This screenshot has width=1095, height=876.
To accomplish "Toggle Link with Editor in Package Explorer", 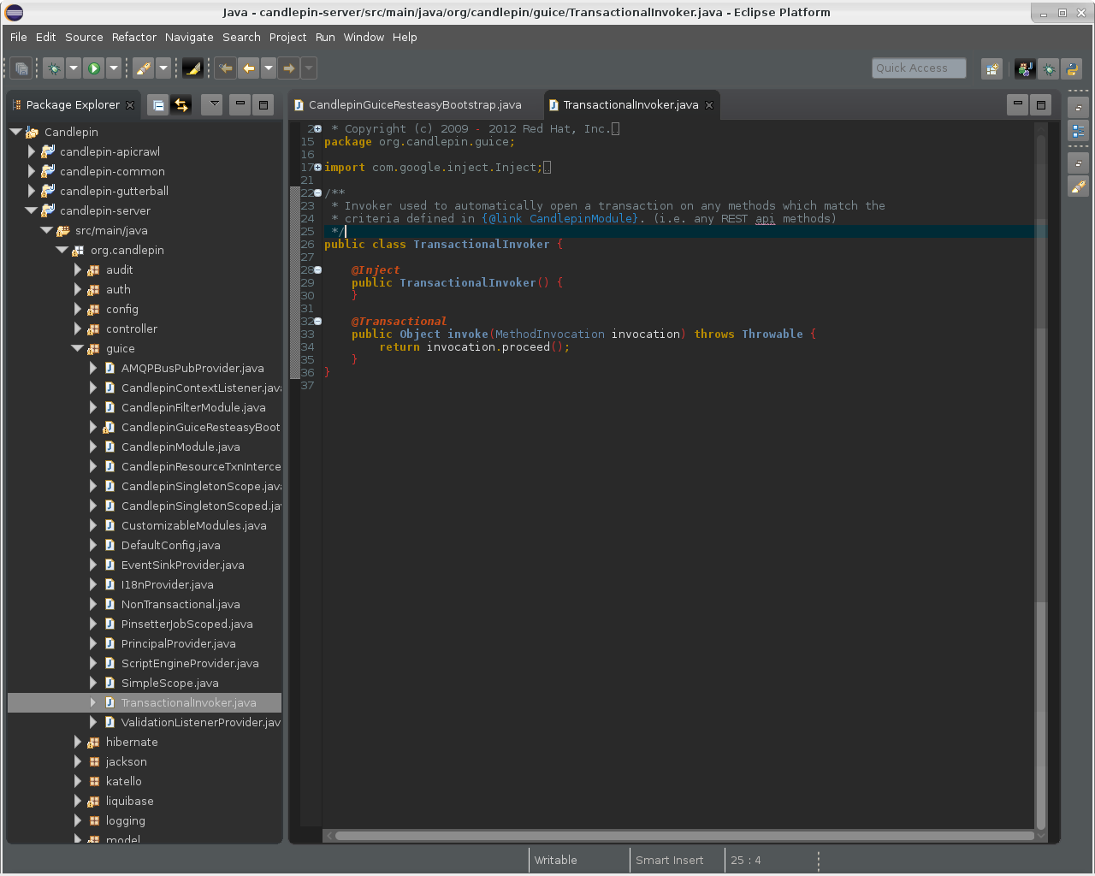I will click(181, 105).
